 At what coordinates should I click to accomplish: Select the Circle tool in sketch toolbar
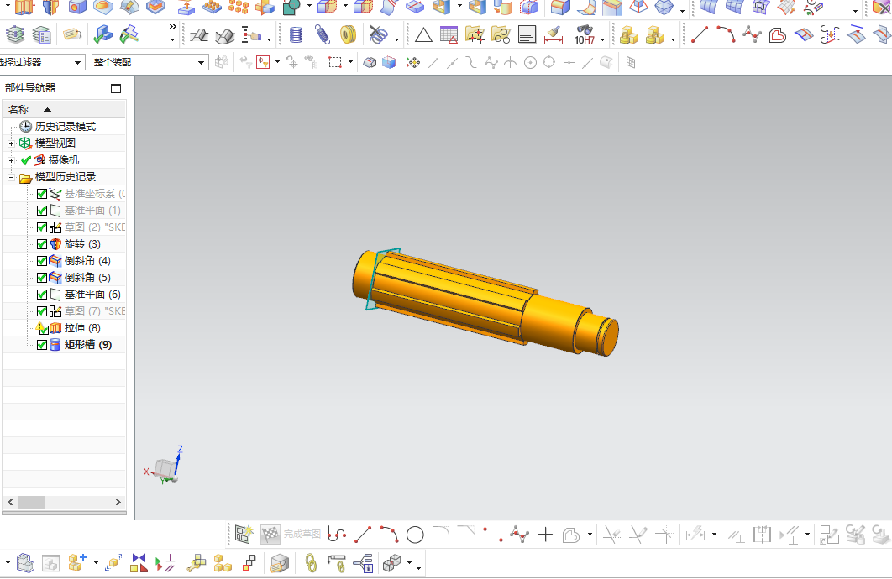(x=415, y=535)
